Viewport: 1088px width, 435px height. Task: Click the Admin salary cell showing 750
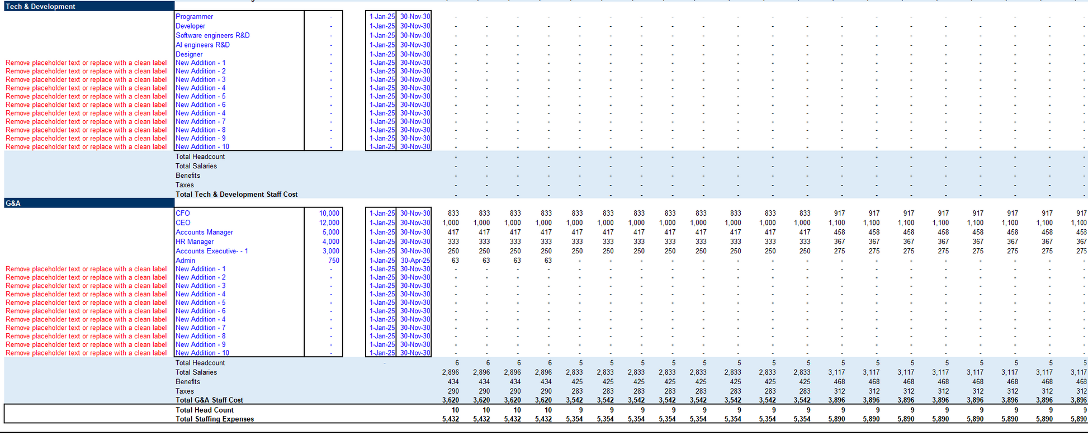[333, 261]
